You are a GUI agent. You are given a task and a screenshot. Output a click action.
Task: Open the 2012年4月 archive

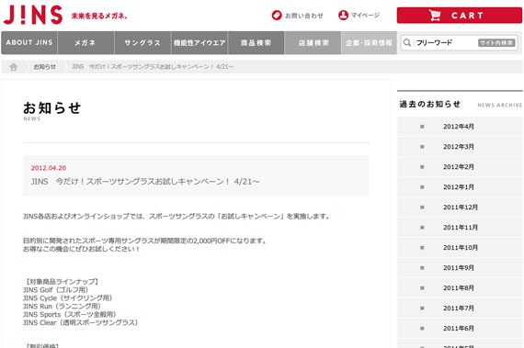pos(460,127)
